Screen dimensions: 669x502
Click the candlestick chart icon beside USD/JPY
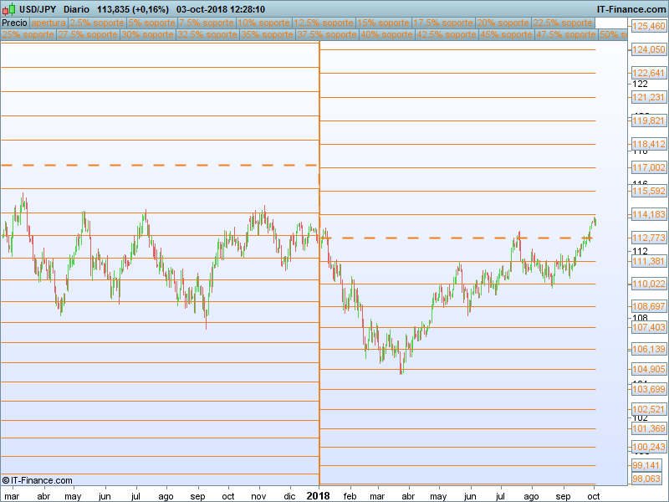coord(8,9)
